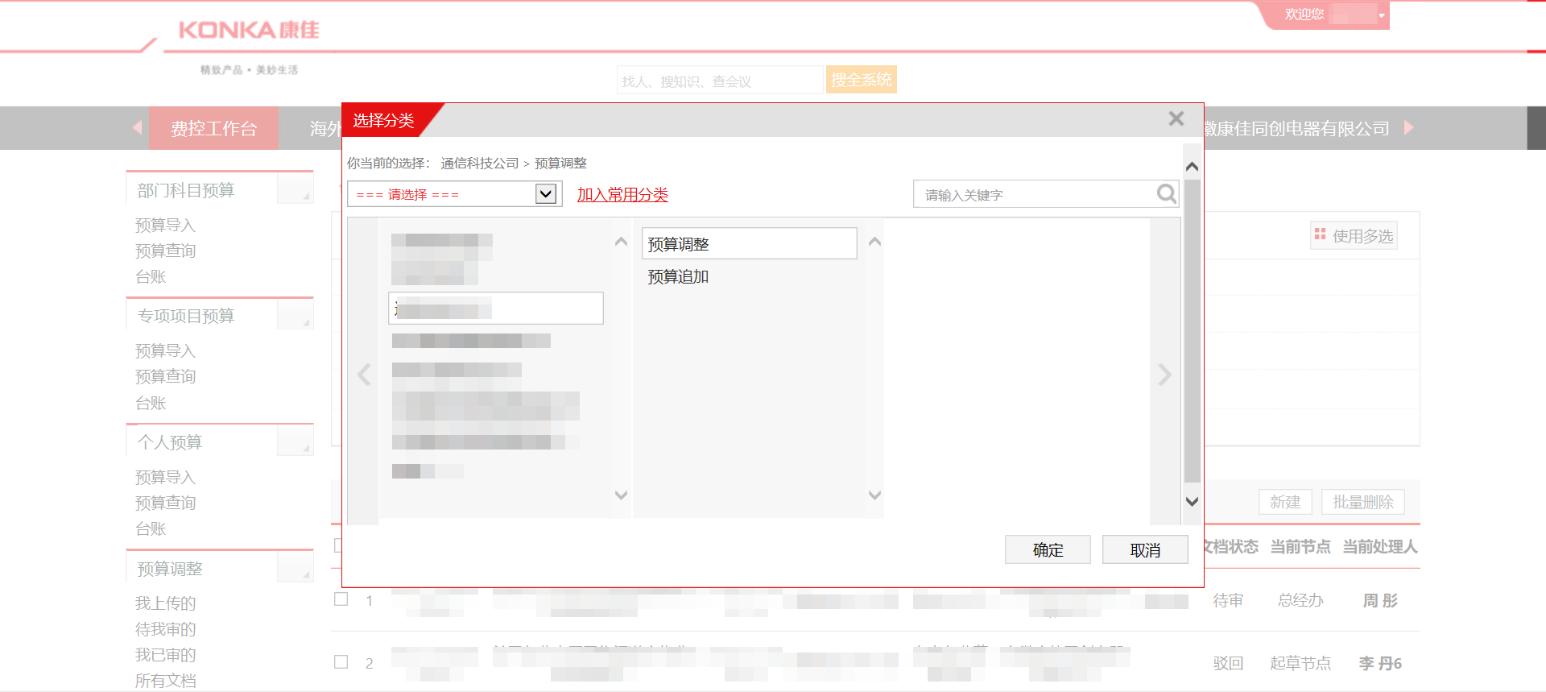This screenshot has height=692, width=1546.
Task: Close the 选择分类 dialog with X
Action: click(1176, 119)
